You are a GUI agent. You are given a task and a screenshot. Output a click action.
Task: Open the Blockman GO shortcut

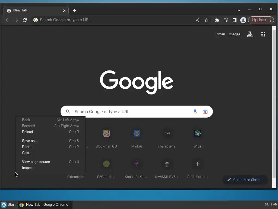tap(106, 139)
